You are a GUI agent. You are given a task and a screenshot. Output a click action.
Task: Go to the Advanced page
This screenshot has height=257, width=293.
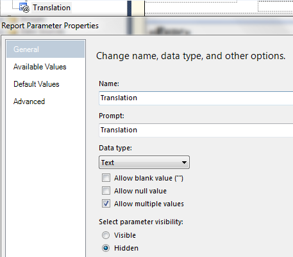click(x=29, y=102)
